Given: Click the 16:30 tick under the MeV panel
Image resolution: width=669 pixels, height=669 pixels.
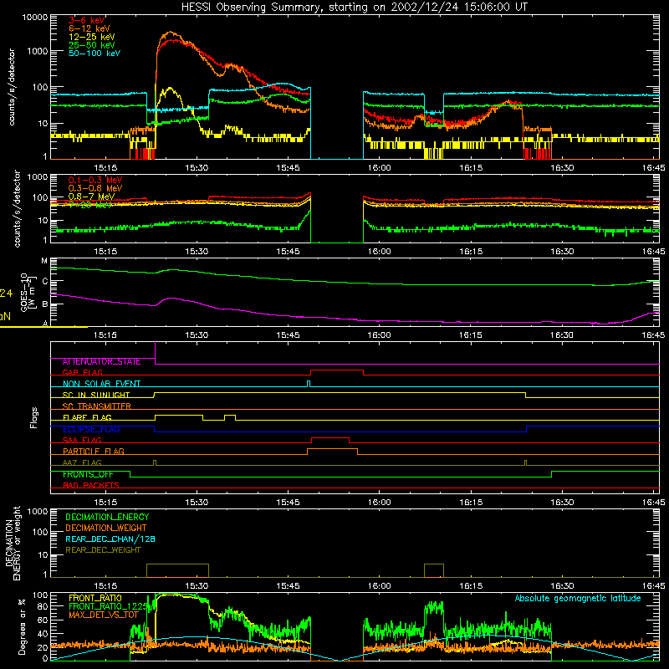Looking at the screenshot, I should coord(562,252).
